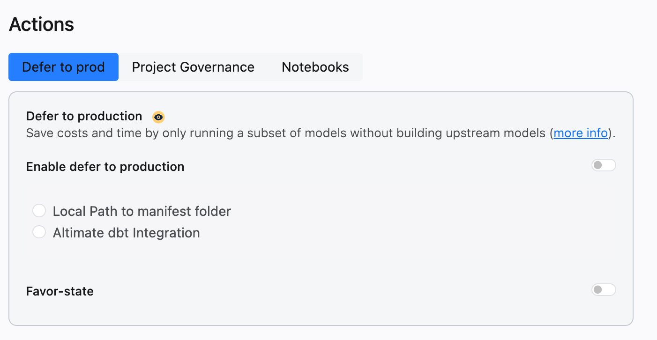Screen dimensions: 657x340
Task: Click the Actions page heading
Action: 41,24
